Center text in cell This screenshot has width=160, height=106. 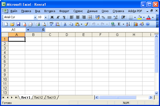(x=78, y=17)
